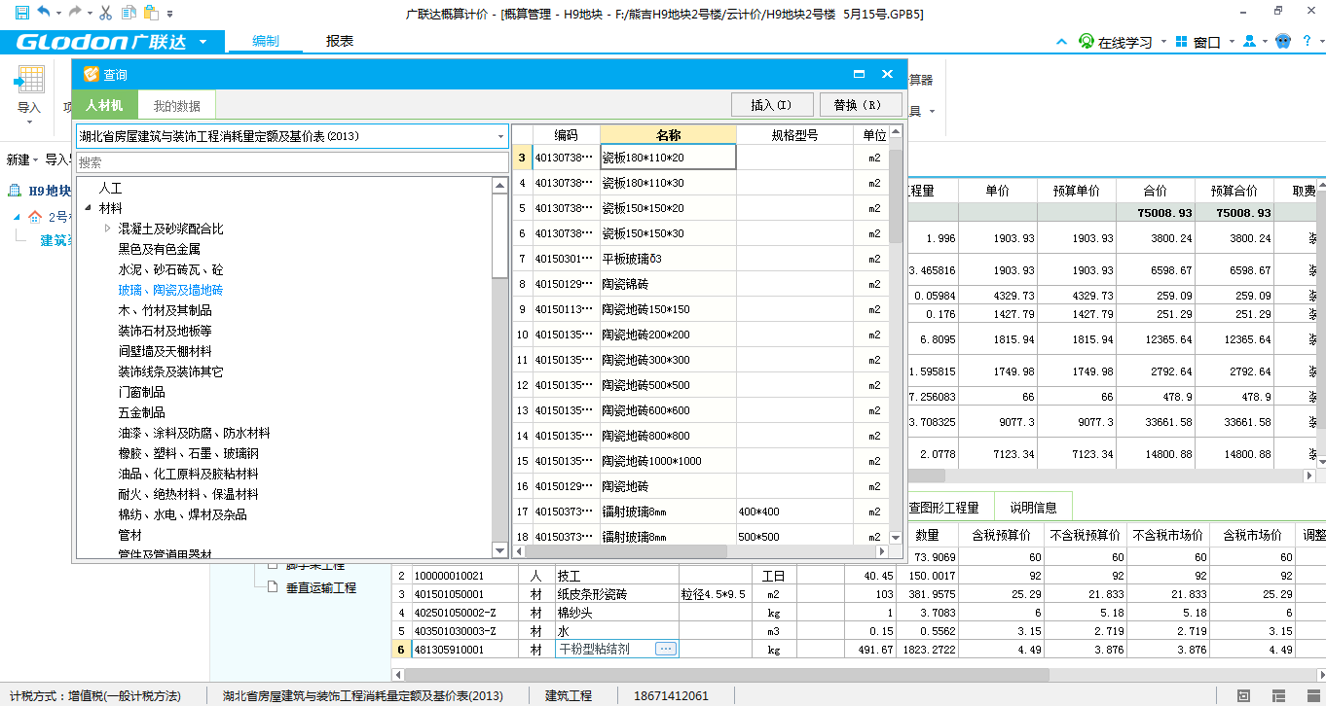Click the 搜索 search input field
The width and height of the screenshot is (1326, 706).
(x=292, y=162)
